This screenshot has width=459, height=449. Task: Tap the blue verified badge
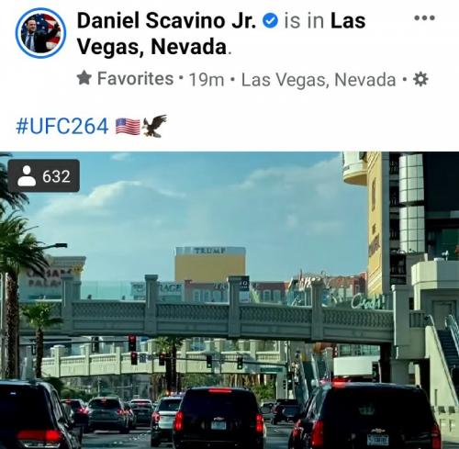click(x=270, y=21)
